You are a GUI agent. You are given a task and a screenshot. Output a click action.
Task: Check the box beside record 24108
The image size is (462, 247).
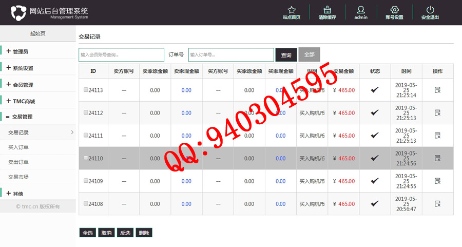[86, 204]
